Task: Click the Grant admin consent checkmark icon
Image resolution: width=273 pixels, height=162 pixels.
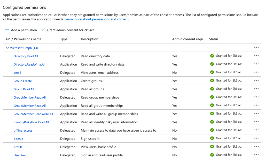Action: tap(43, 30)
